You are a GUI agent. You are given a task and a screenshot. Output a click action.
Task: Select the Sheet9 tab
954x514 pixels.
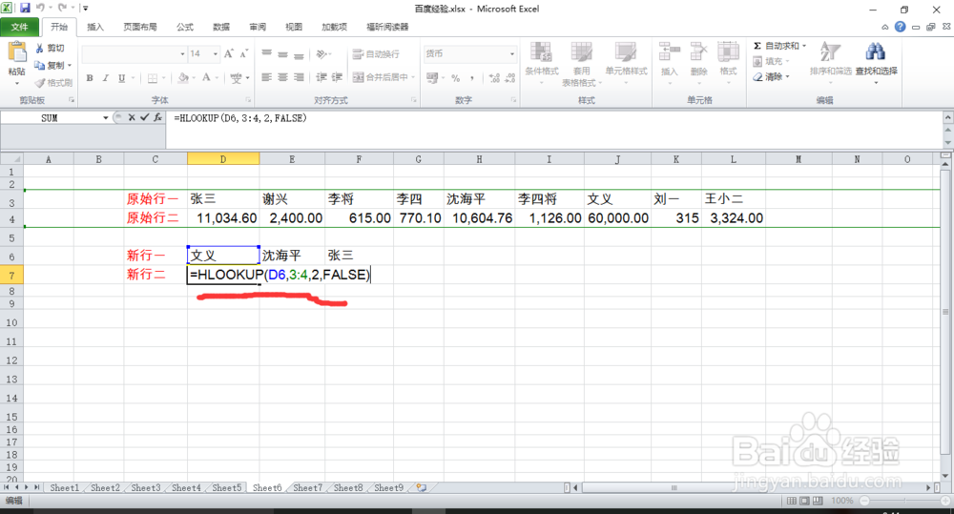(389, 488)
